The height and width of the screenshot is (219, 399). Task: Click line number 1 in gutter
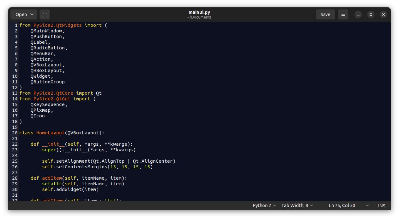pos(16,25)
